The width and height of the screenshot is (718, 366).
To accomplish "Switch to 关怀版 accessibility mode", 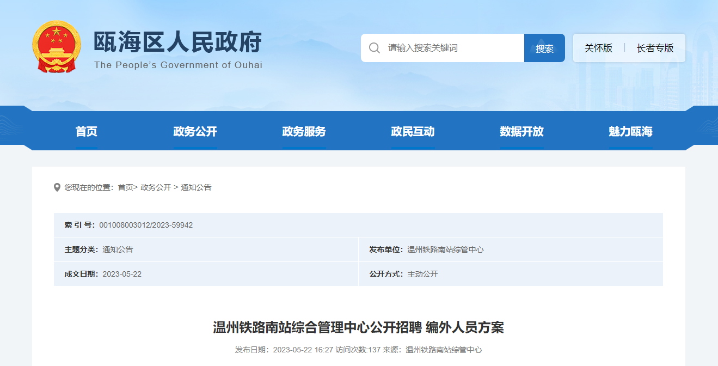I will click(x=598, y=48).
